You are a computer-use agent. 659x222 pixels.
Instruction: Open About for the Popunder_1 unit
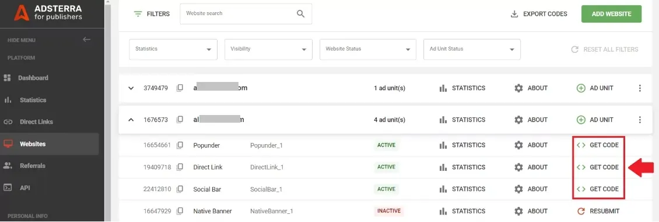pos(531,145)
